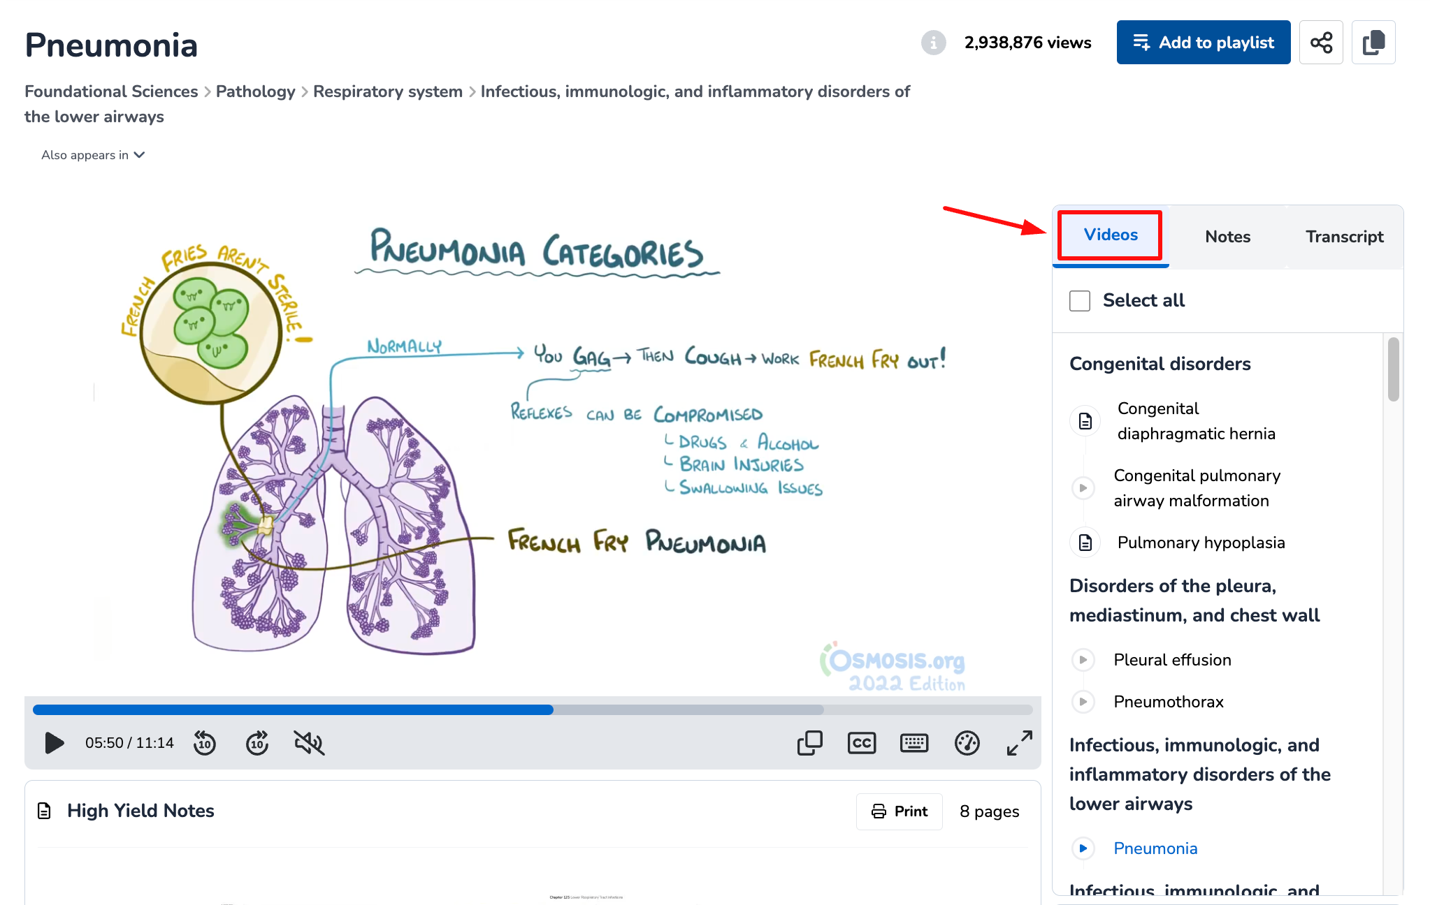Click the share icon button

[x=1321, y=43]
